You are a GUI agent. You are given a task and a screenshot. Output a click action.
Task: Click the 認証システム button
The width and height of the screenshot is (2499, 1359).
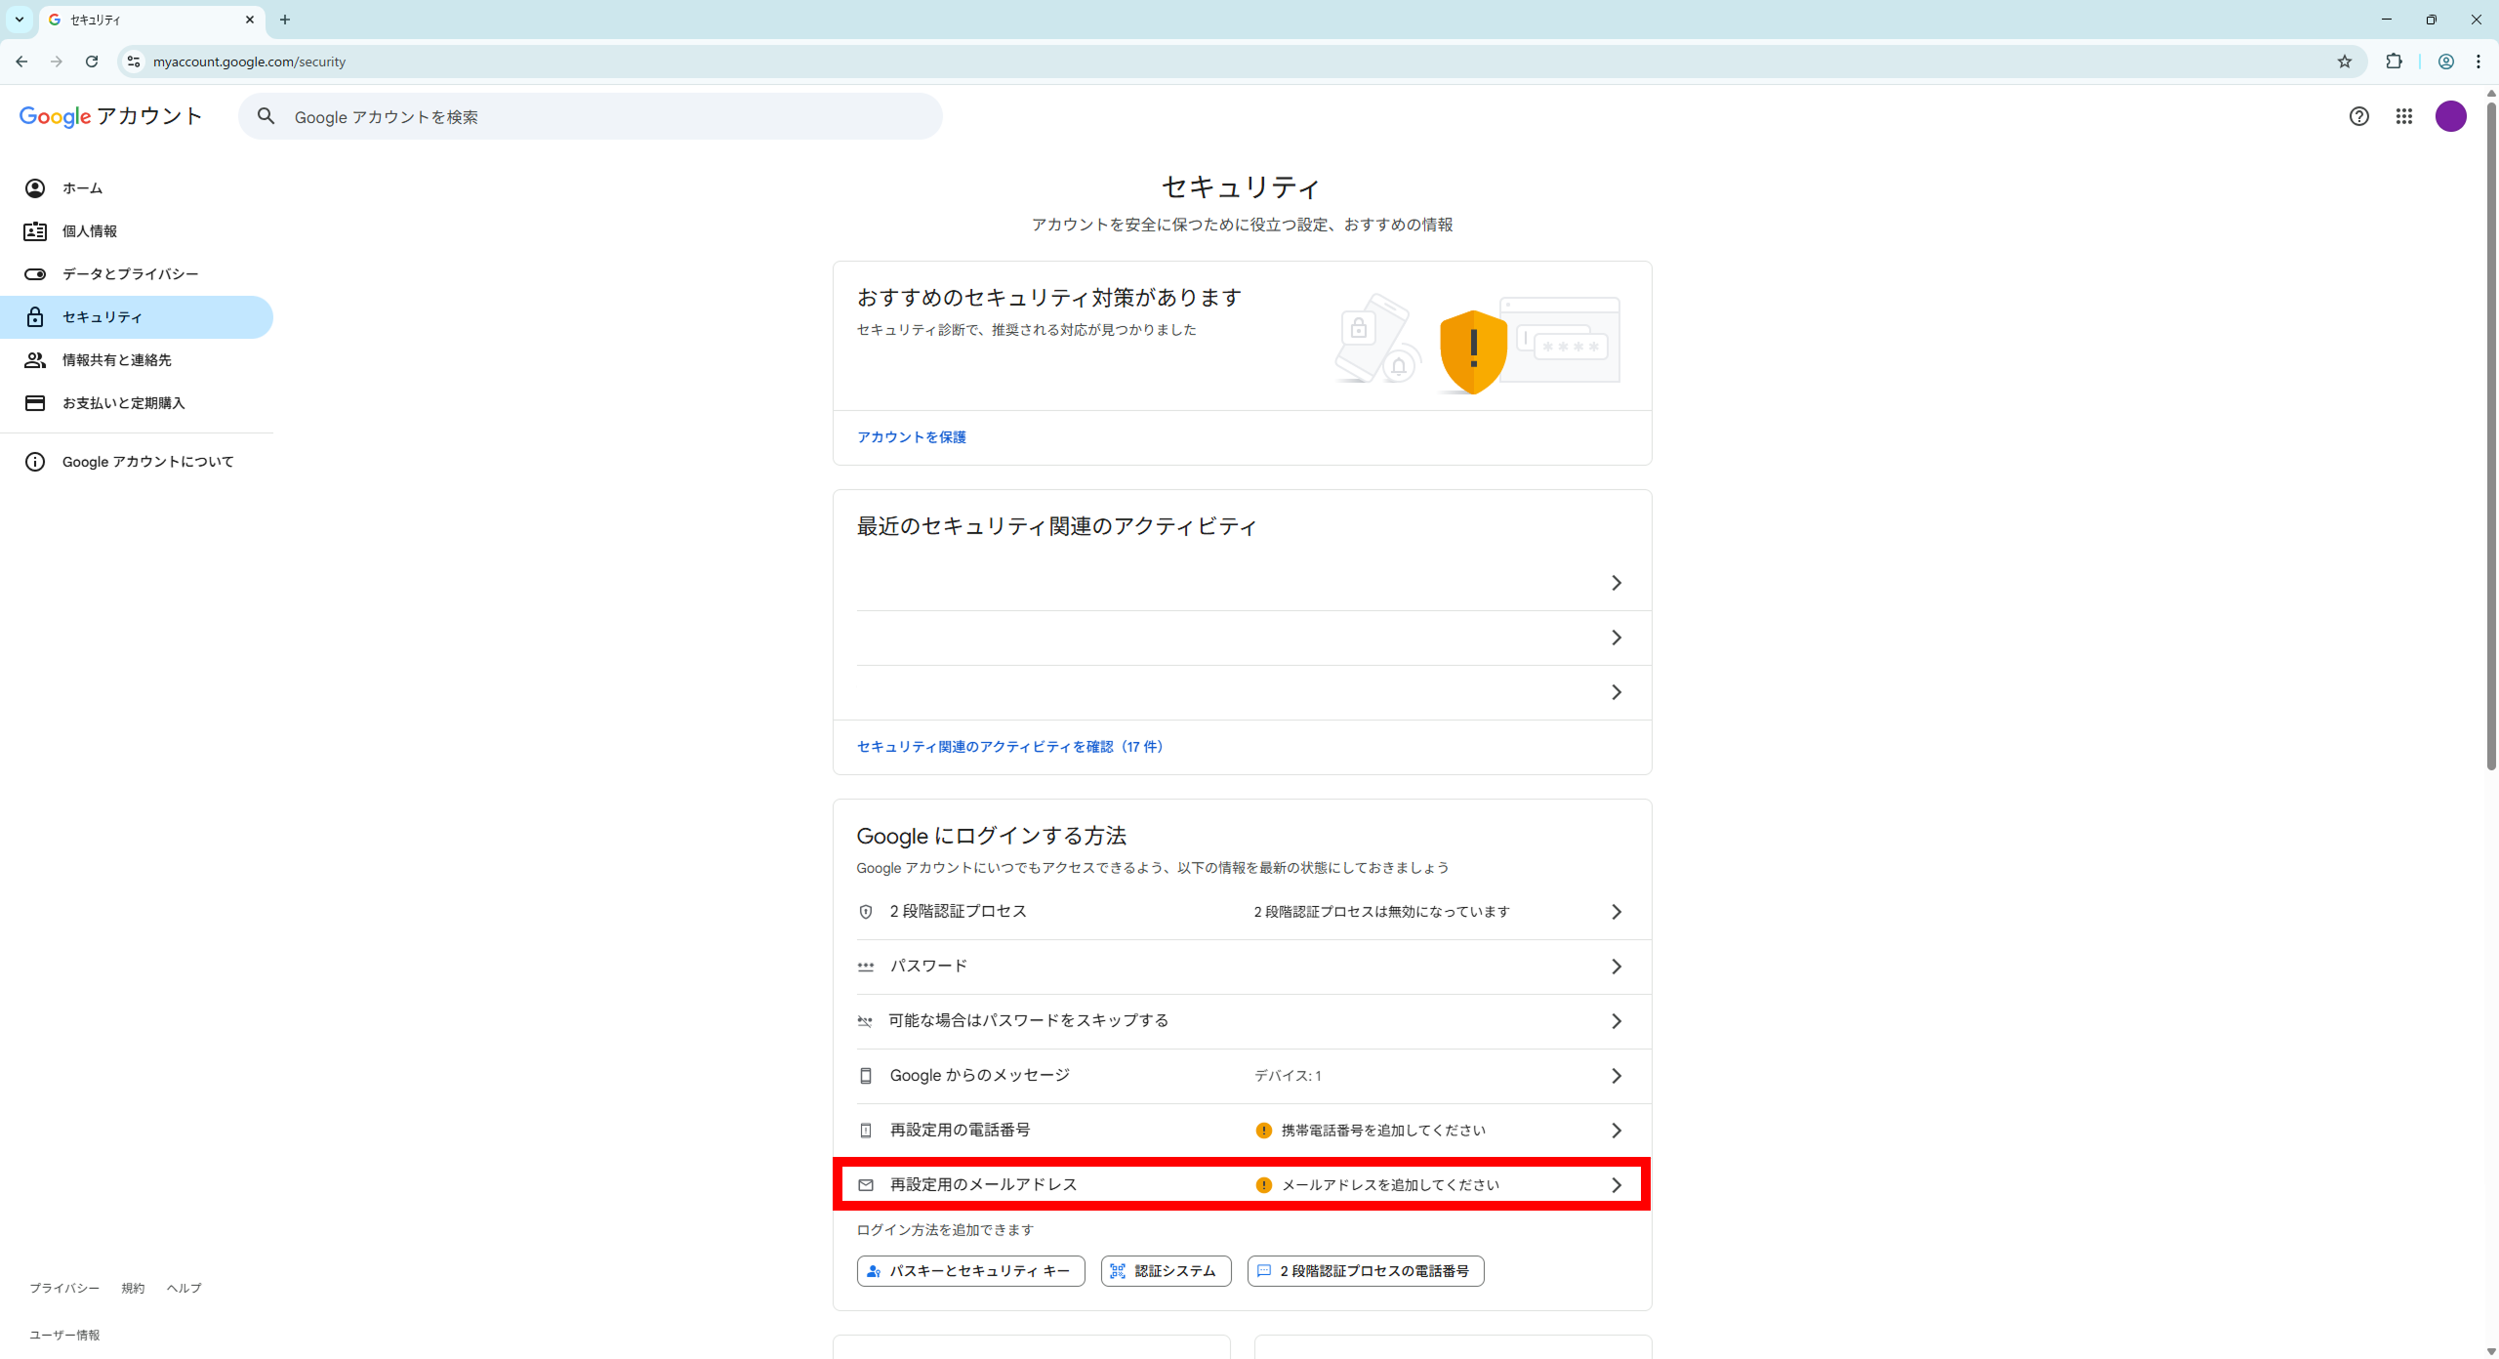click(1166, 1271)
